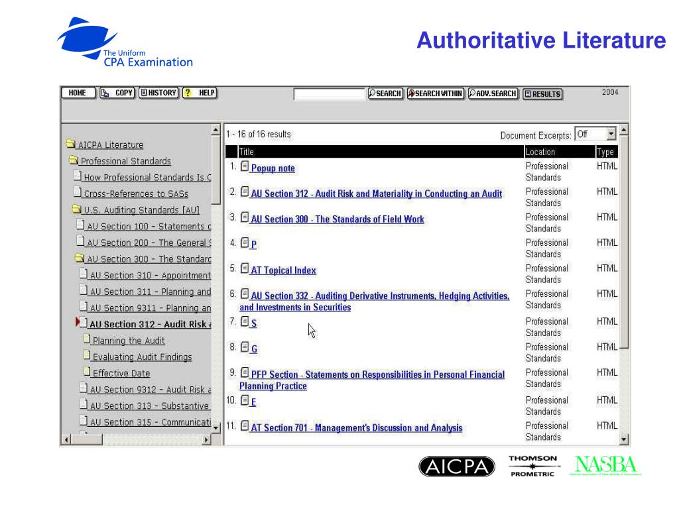Click document icon beside AU Section 312 result
This screenshot has width=679, height=509.
[x=245, y=192]
